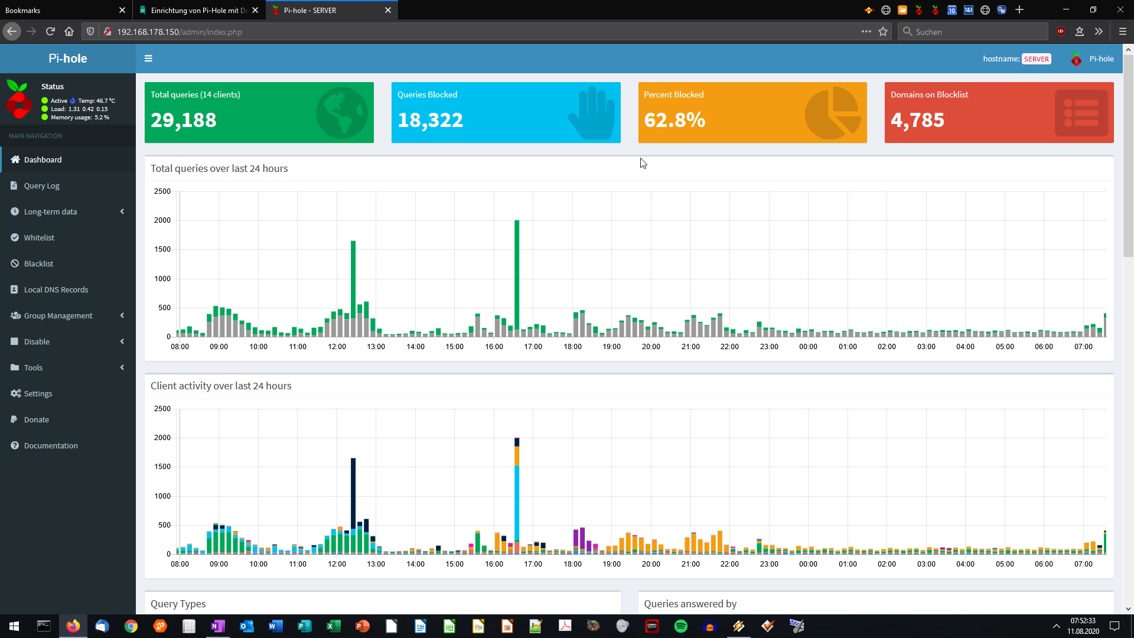This screenshot has width=1134, height=638.
Task: Expand the Tools submenu
Action: coord(68,367)
